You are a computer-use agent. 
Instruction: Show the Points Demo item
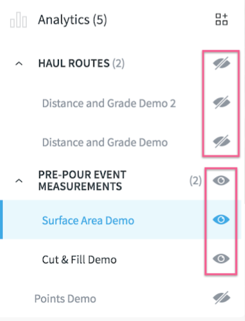222,297
